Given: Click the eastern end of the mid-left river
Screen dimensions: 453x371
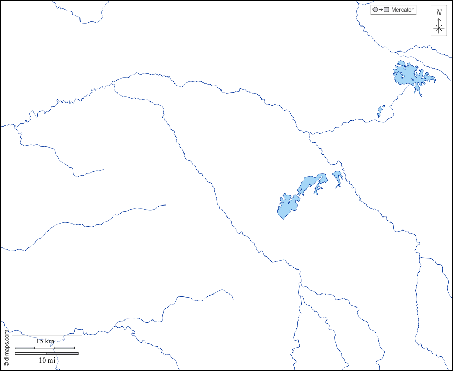Looking at the screenshot, I should click(x=165, y=205).
